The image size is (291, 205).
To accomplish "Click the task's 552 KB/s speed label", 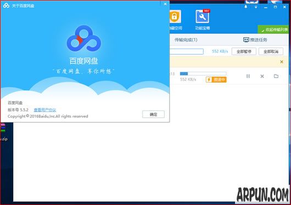I will coord(188,79).
